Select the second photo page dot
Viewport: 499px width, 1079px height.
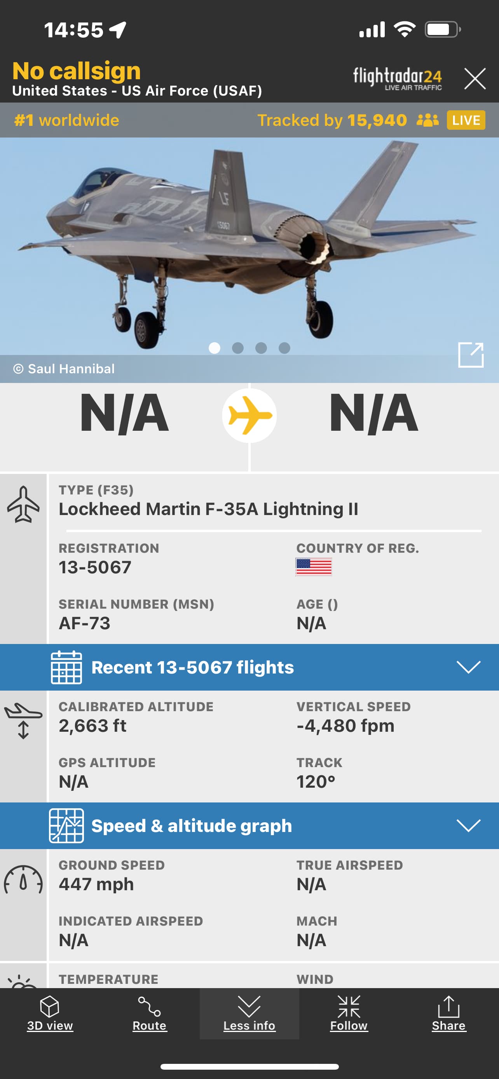tap(237, 348)
